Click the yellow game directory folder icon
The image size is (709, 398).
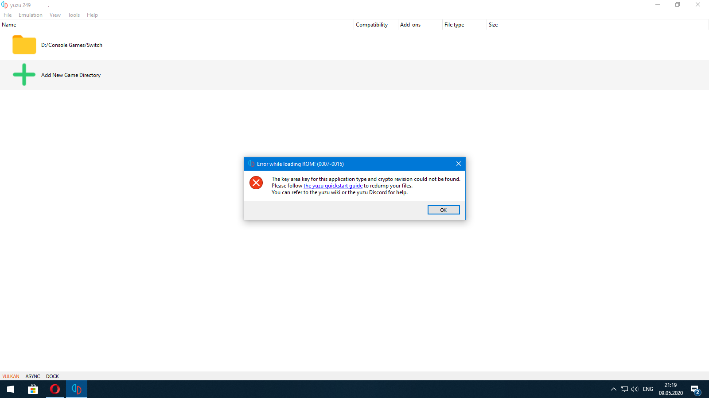coord(24,45)
